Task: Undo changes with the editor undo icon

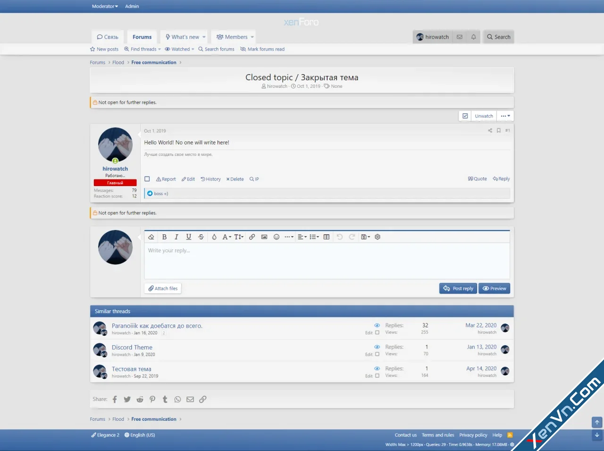Action: click(x=340, y=237)
